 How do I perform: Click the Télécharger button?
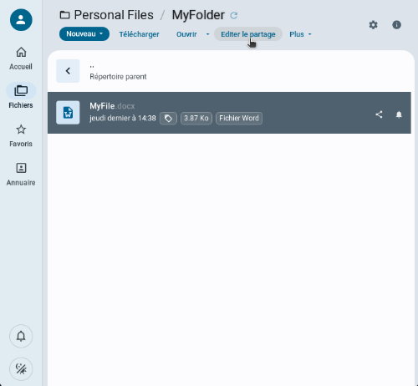[x=139, y=34]
